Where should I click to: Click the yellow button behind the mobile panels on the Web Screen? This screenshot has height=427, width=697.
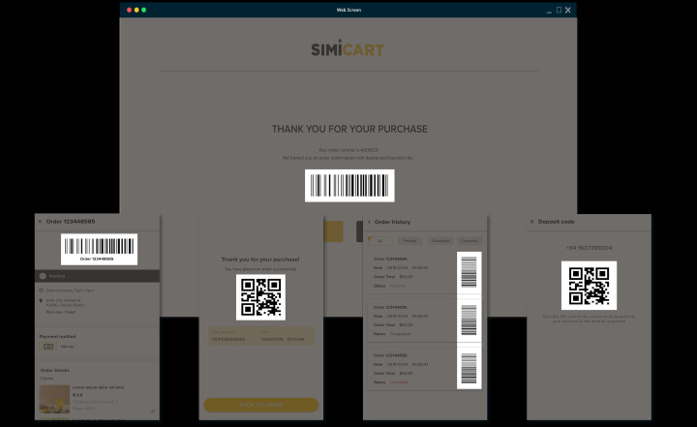tap(333, 231)
